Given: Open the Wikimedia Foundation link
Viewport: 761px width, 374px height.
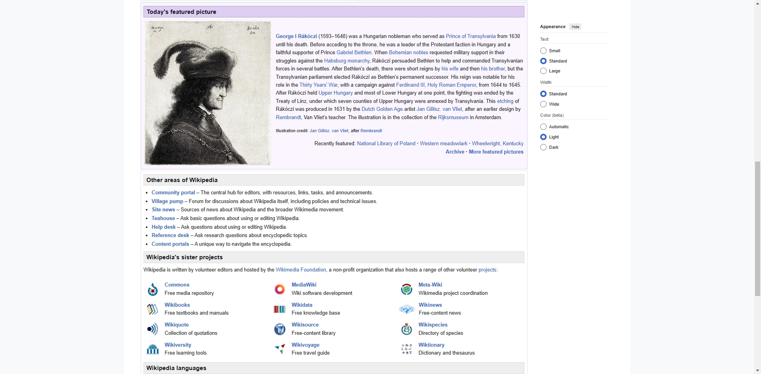Looking at the screenshot, I should pos(301,270).
